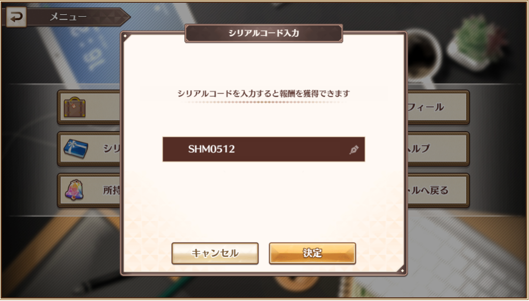Click the シリアルコード入力 title banner
Viewport: 529px width, 301px height.
[x=263, y=33]
